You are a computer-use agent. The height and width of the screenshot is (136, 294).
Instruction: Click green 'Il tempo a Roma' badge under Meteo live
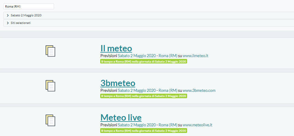(x=144, y=131)
